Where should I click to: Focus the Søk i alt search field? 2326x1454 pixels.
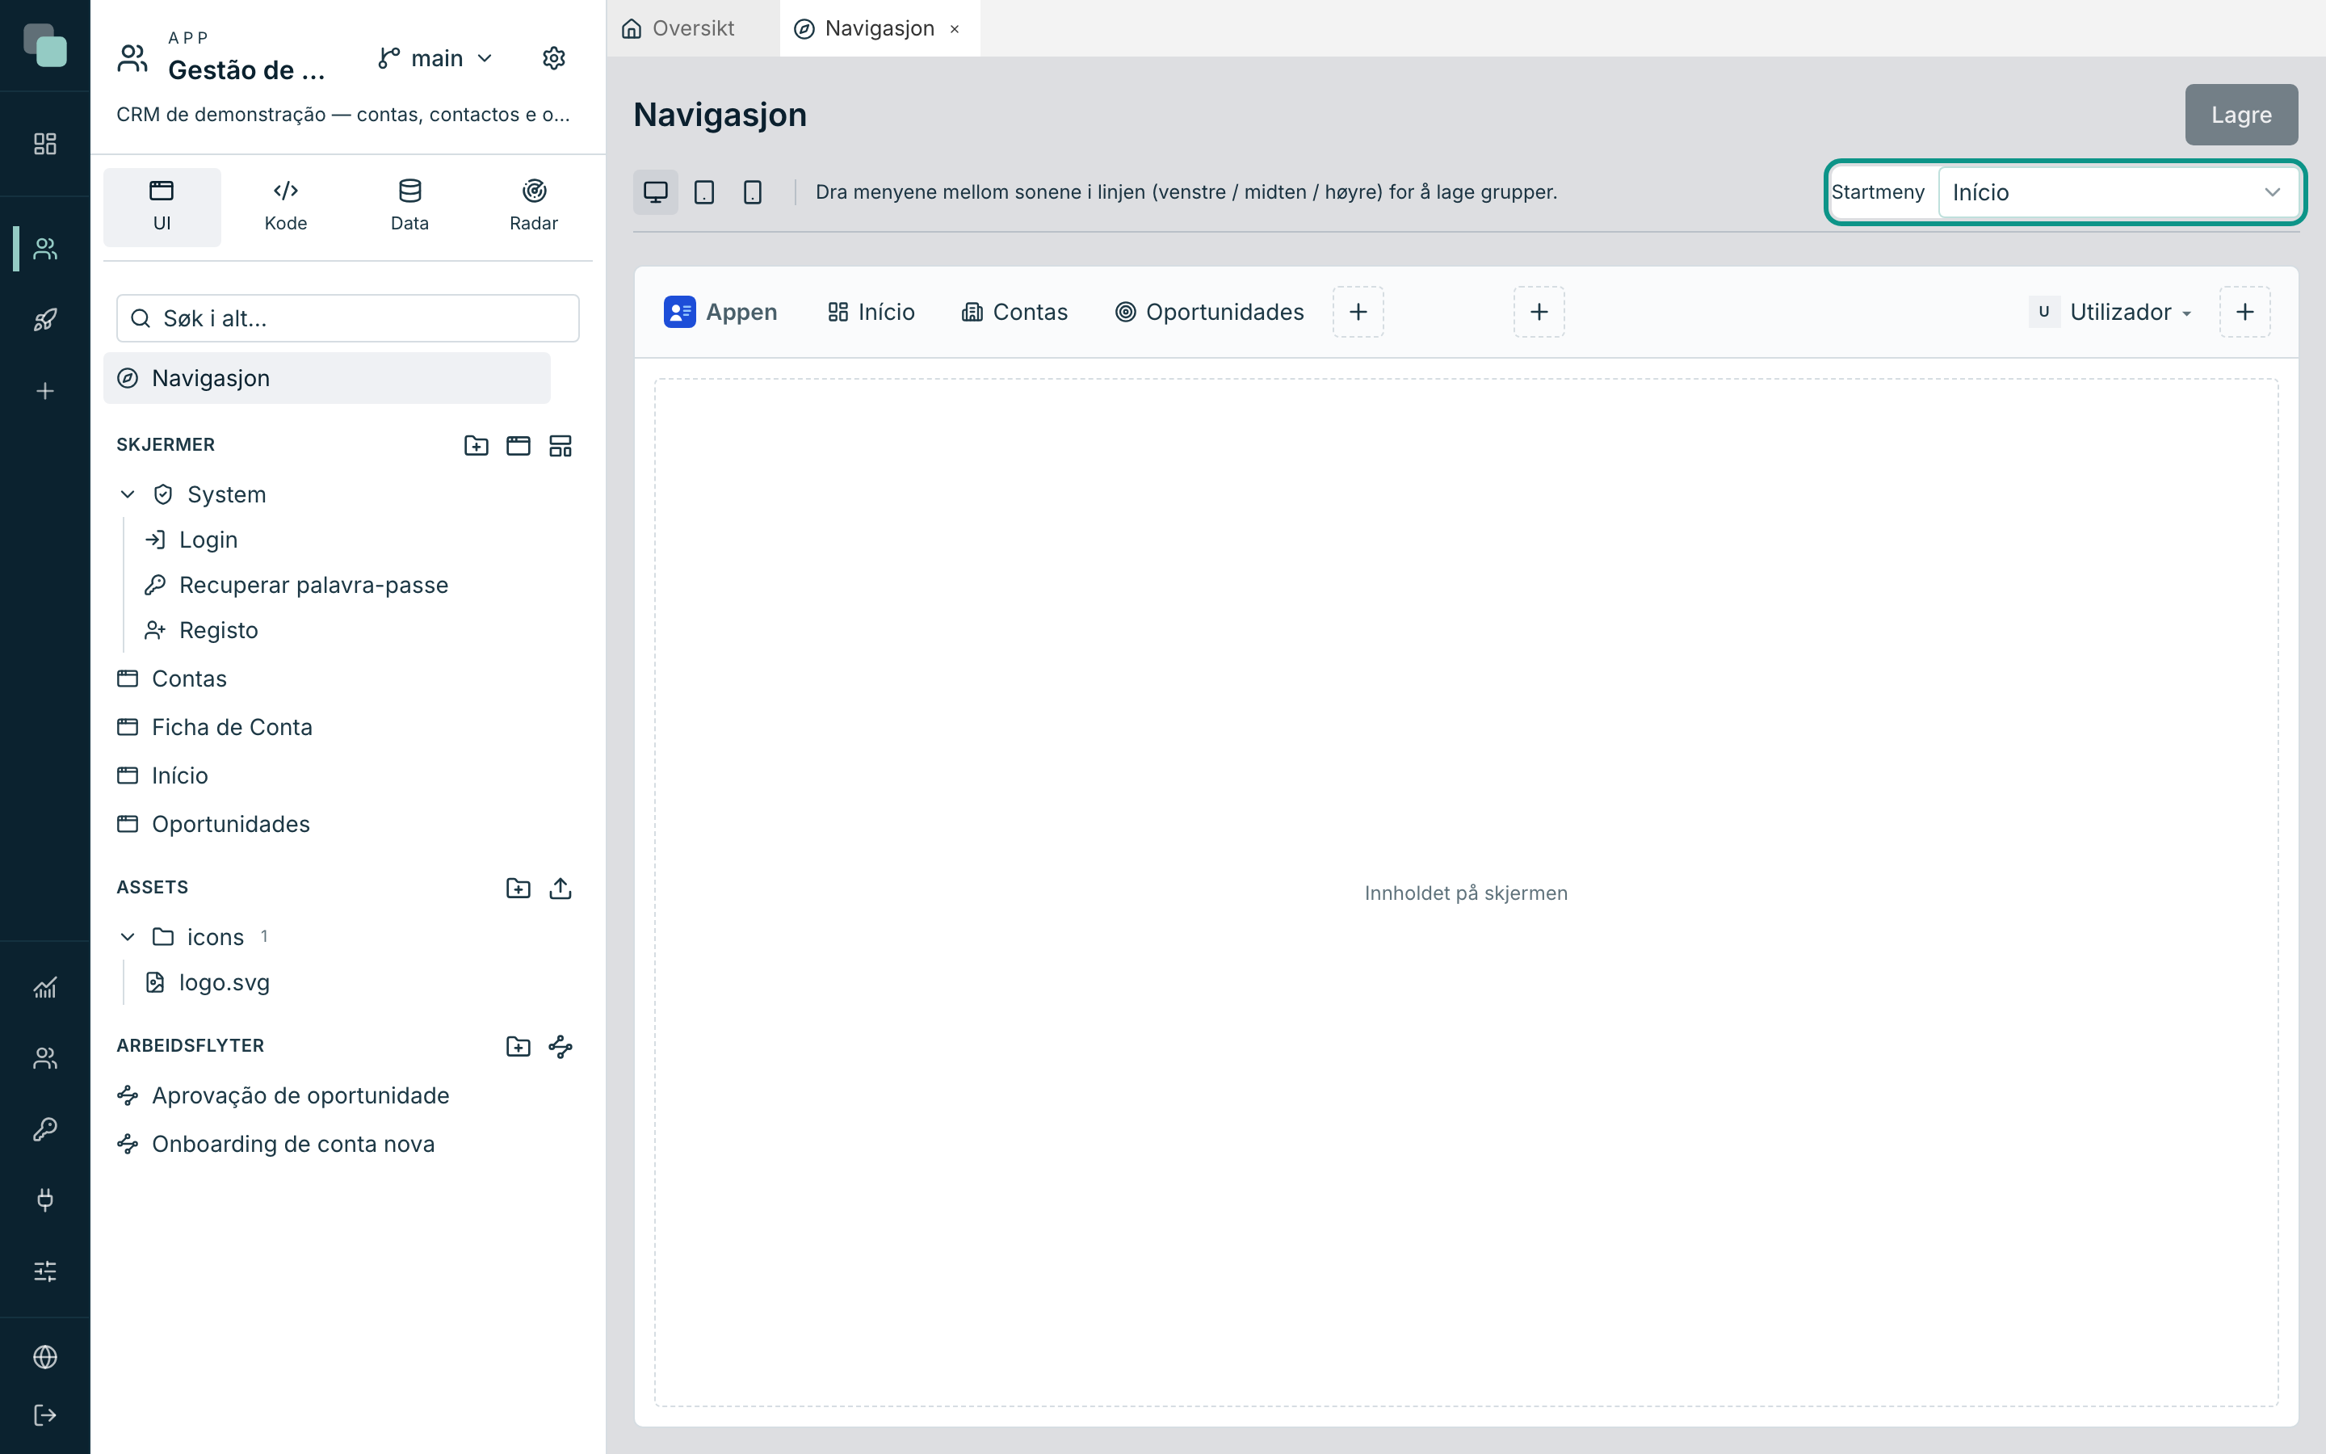pyautogui.click(x=348, y=318)
